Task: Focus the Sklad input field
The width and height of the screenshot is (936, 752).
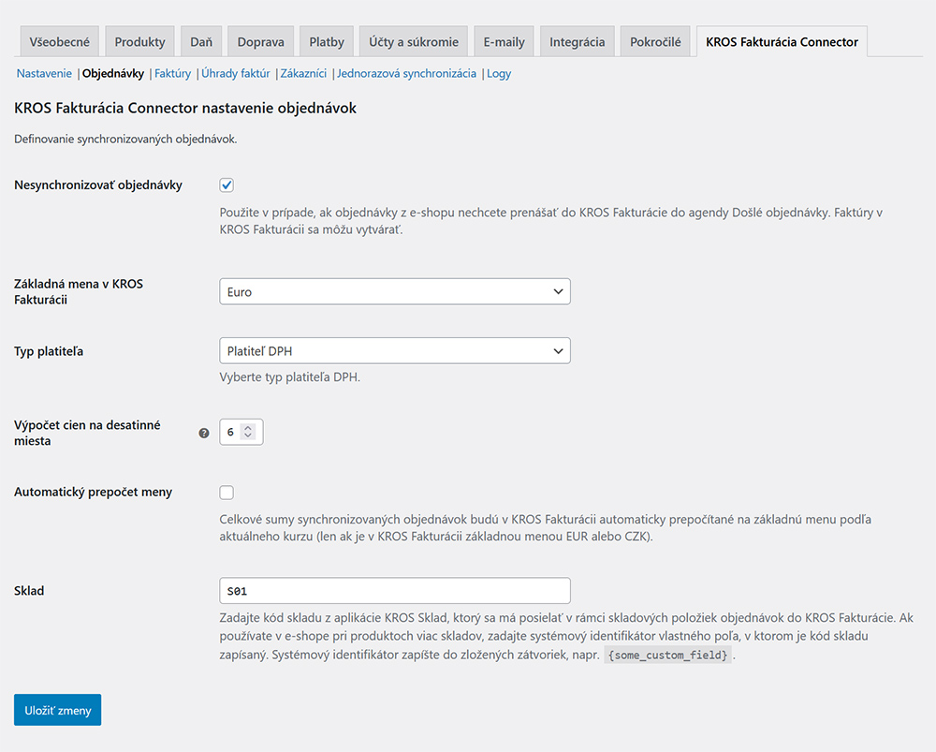Action: pyautogui.click(x=395, y=591)
